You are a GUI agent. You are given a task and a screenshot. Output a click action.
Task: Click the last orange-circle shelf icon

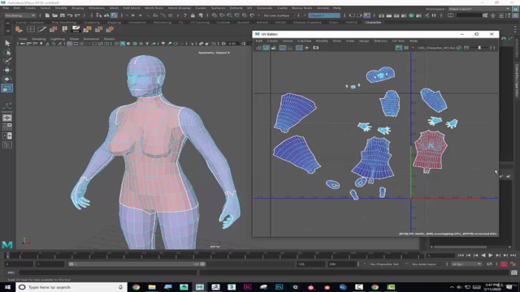tap(110, 29)
